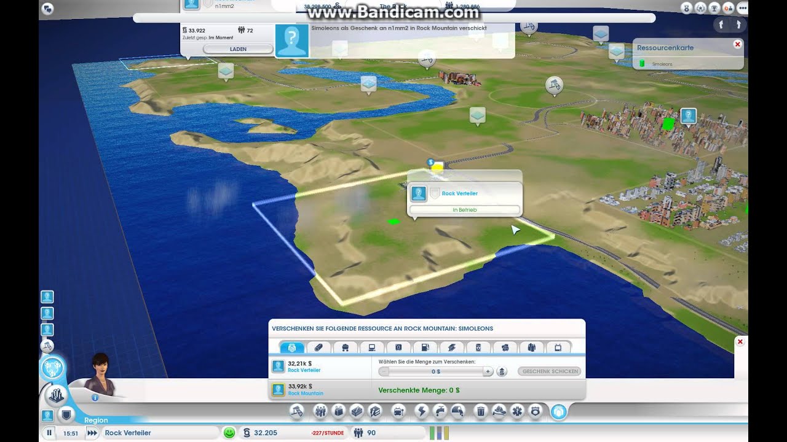This screenshot has width=787, height=442.
Task: Select the plastic gift tab
Action: [x=531, y=347]
